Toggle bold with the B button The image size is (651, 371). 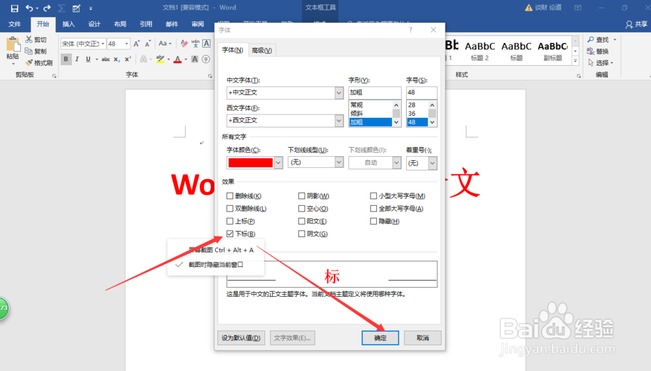[x=66, y=59]
